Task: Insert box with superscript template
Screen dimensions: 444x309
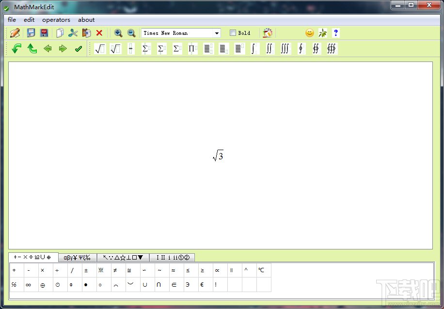Action: [239, 48]
